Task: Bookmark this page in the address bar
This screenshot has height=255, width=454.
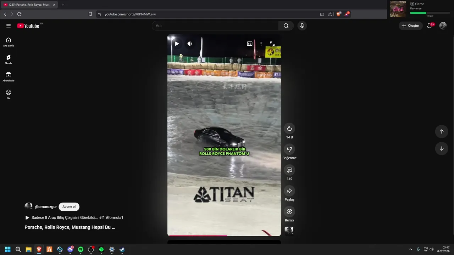Action: click(x=90, y=14)
